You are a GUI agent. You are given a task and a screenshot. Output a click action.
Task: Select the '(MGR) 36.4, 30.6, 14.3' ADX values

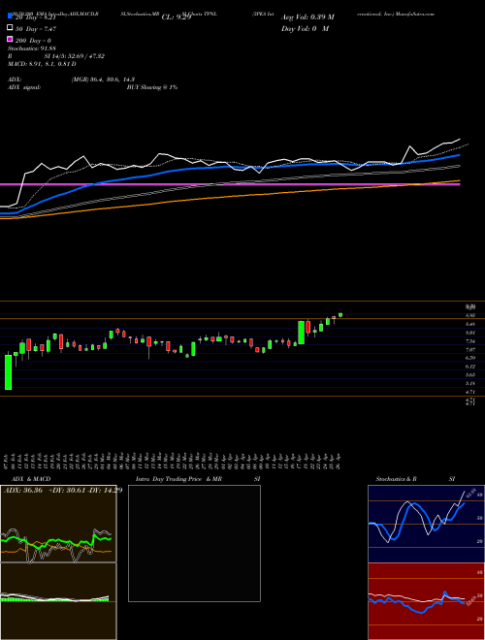click(x=103, y=80)
